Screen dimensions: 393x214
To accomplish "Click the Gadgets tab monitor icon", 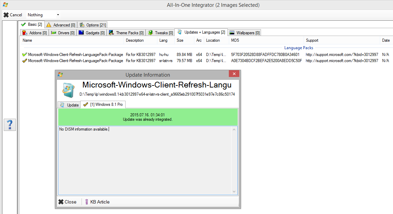I will [81, 33].
